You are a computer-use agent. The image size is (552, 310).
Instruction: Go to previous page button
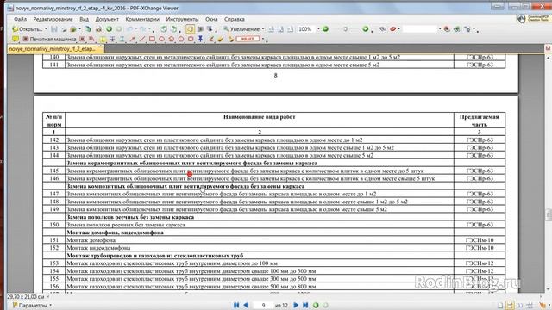[x=246, y=306]
